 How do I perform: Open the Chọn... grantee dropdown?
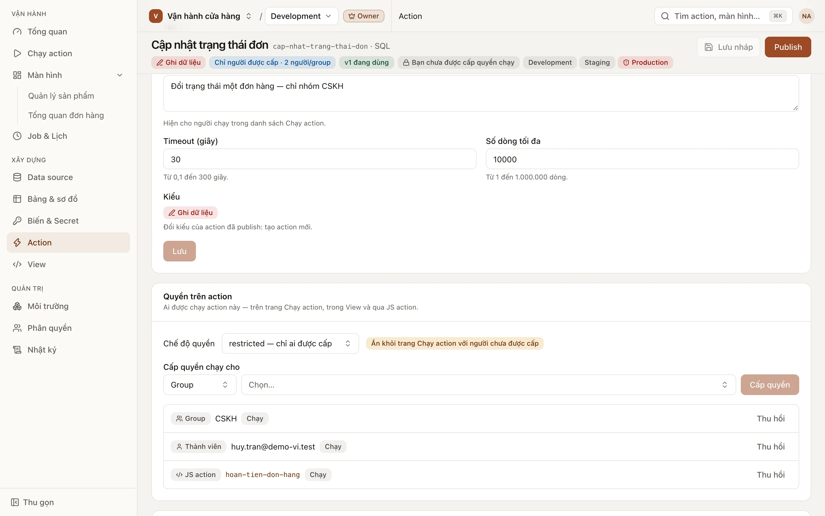point(488,385)
